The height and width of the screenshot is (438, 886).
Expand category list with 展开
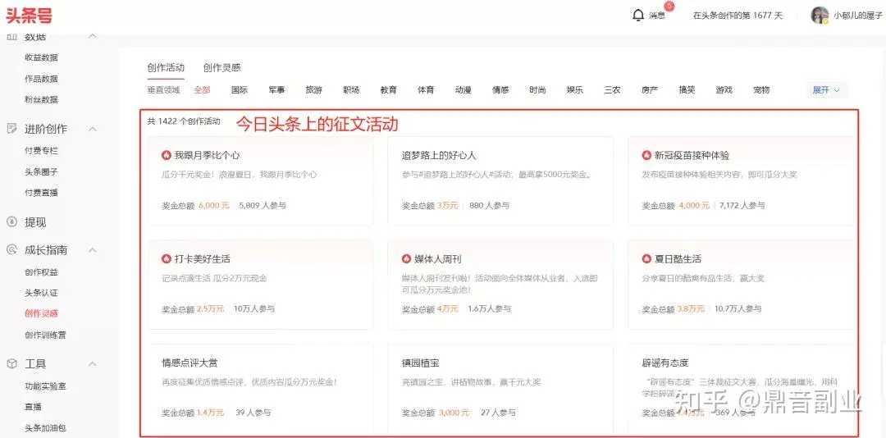pos(827,90)
